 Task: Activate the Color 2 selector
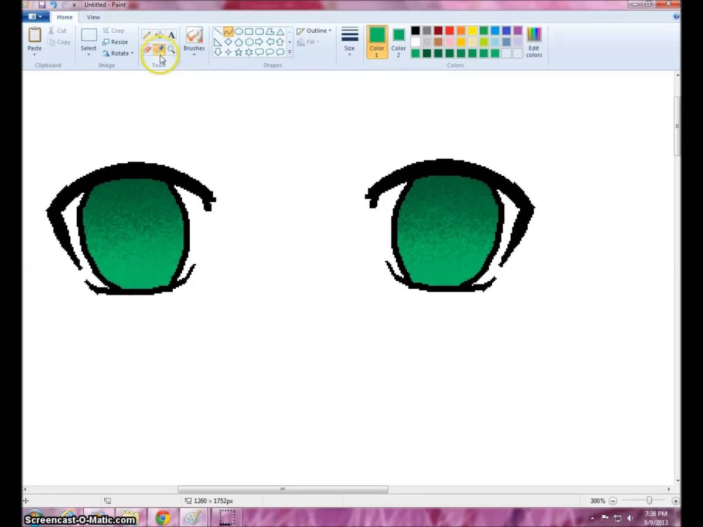(x=398, y=42)
